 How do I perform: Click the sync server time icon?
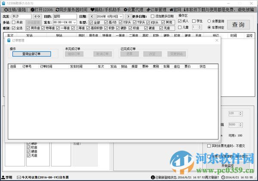pyautogui.click(x=58, y=10)
